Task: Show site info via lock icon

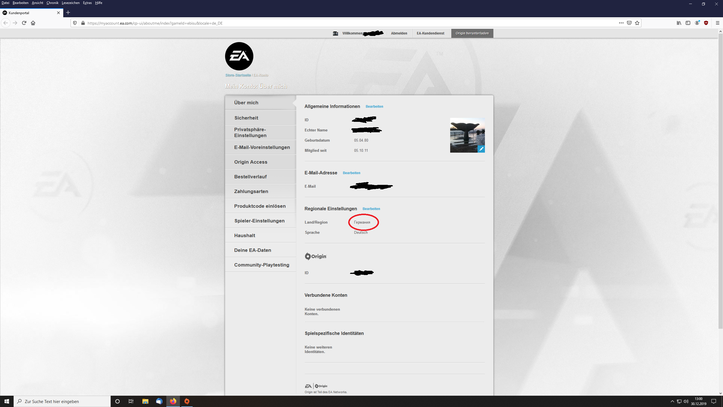Action: pyautogui.click(x=83, y=23)
